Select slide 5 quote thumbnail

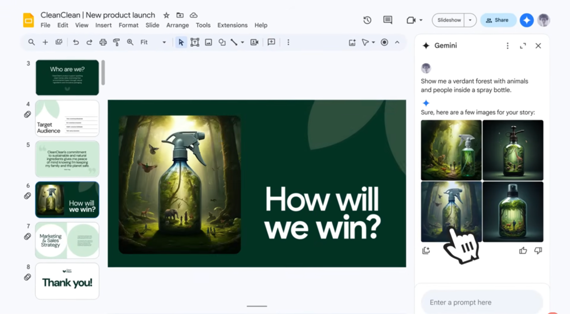67,159
